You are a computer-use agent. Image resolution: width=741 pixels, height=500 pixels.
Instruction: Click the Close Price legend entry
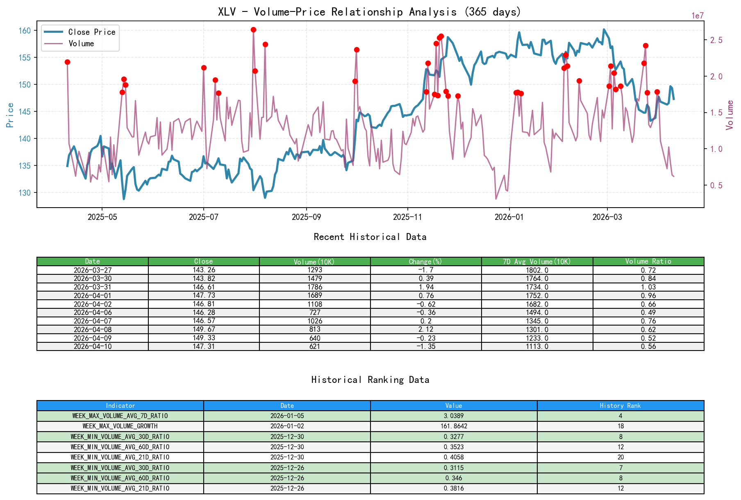coord(80,32)
